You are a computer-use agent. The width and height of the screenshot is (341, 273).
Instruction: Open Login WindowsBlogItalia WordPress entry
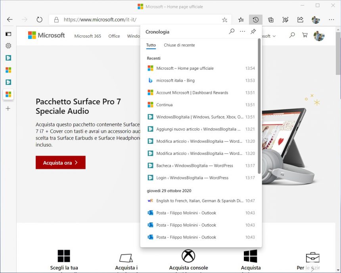(201, 178)
